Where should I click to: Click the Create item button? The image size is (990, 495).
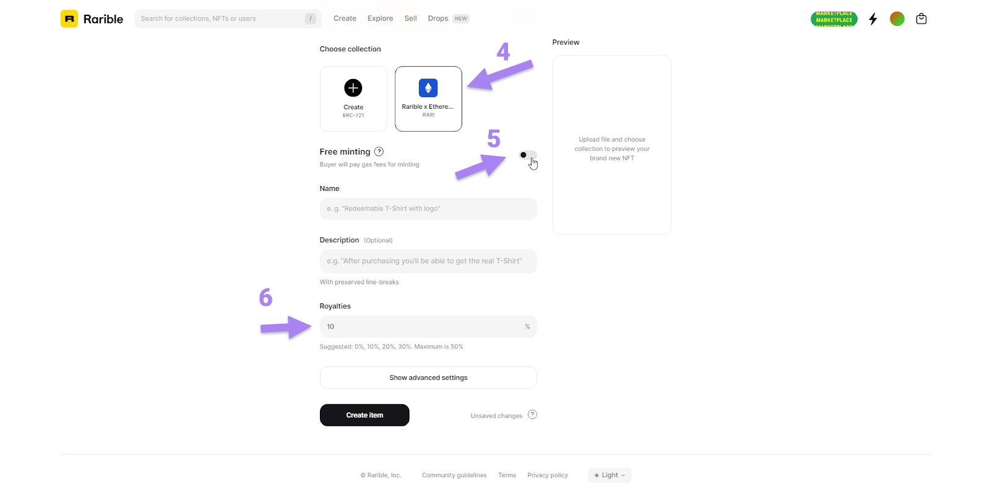pyautogui.click(x=364, y=415)
